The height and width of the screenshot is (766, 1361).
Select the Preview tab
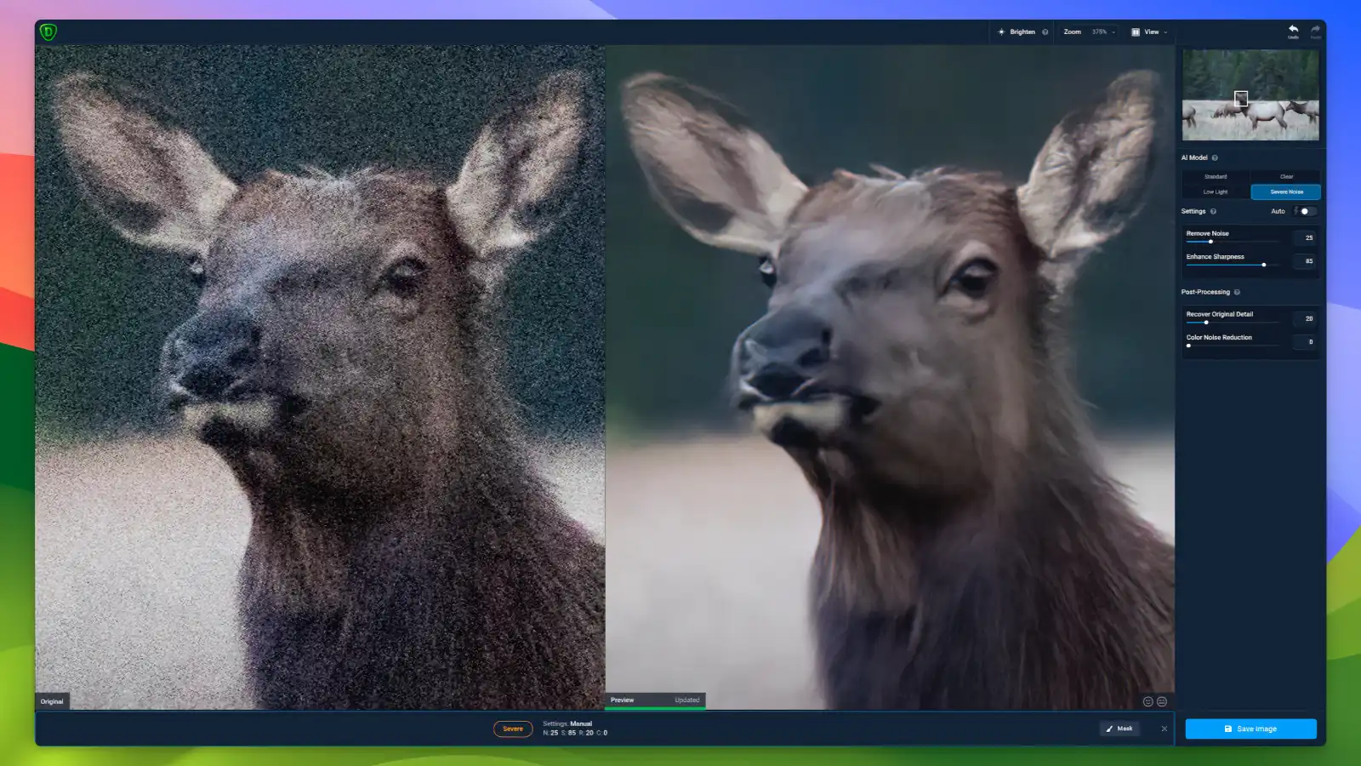(623, 700)
